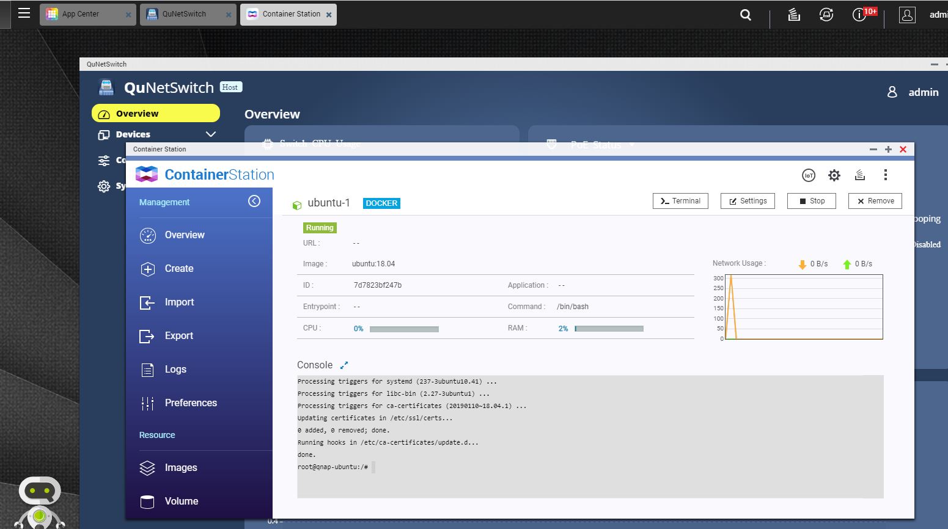Screen dimensions: 948x529
Task: Open the container Settings button
Action: 748,201
